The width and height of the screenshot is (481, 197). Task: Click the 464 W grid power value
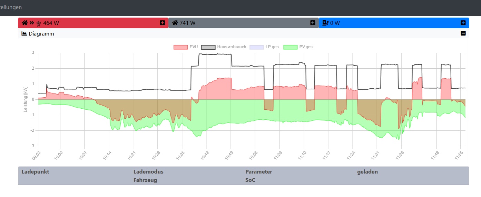click(x=51, y=23)
